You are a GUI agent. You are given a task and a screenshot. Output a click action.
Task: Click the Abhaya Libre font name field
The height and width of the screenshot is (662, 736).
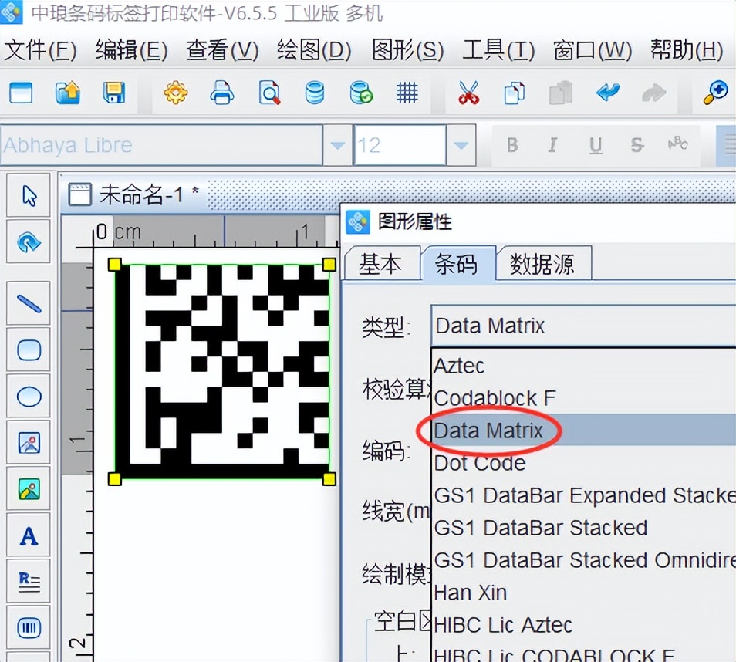coord(162,145)
